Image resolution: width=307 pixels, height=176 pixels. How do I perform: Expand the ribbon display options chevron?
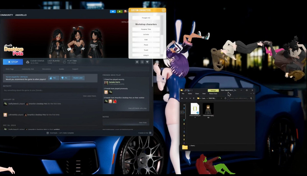pyautogui.click(x=251, y=94)
